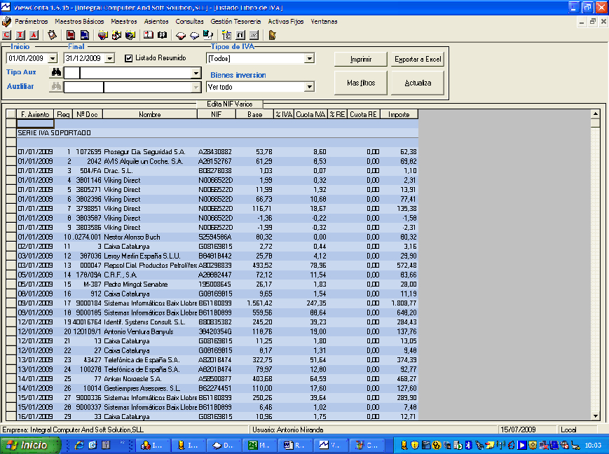
Task: Open the Maestros Básicos menu
Action: coord(79,21)
